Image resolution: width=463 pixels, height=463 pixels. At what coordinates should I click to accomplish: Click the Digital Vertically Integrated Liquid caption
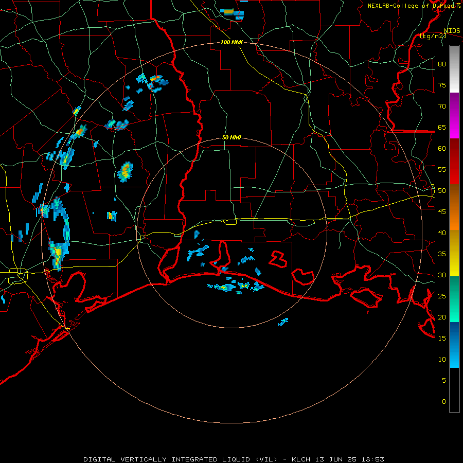point(234,459)
